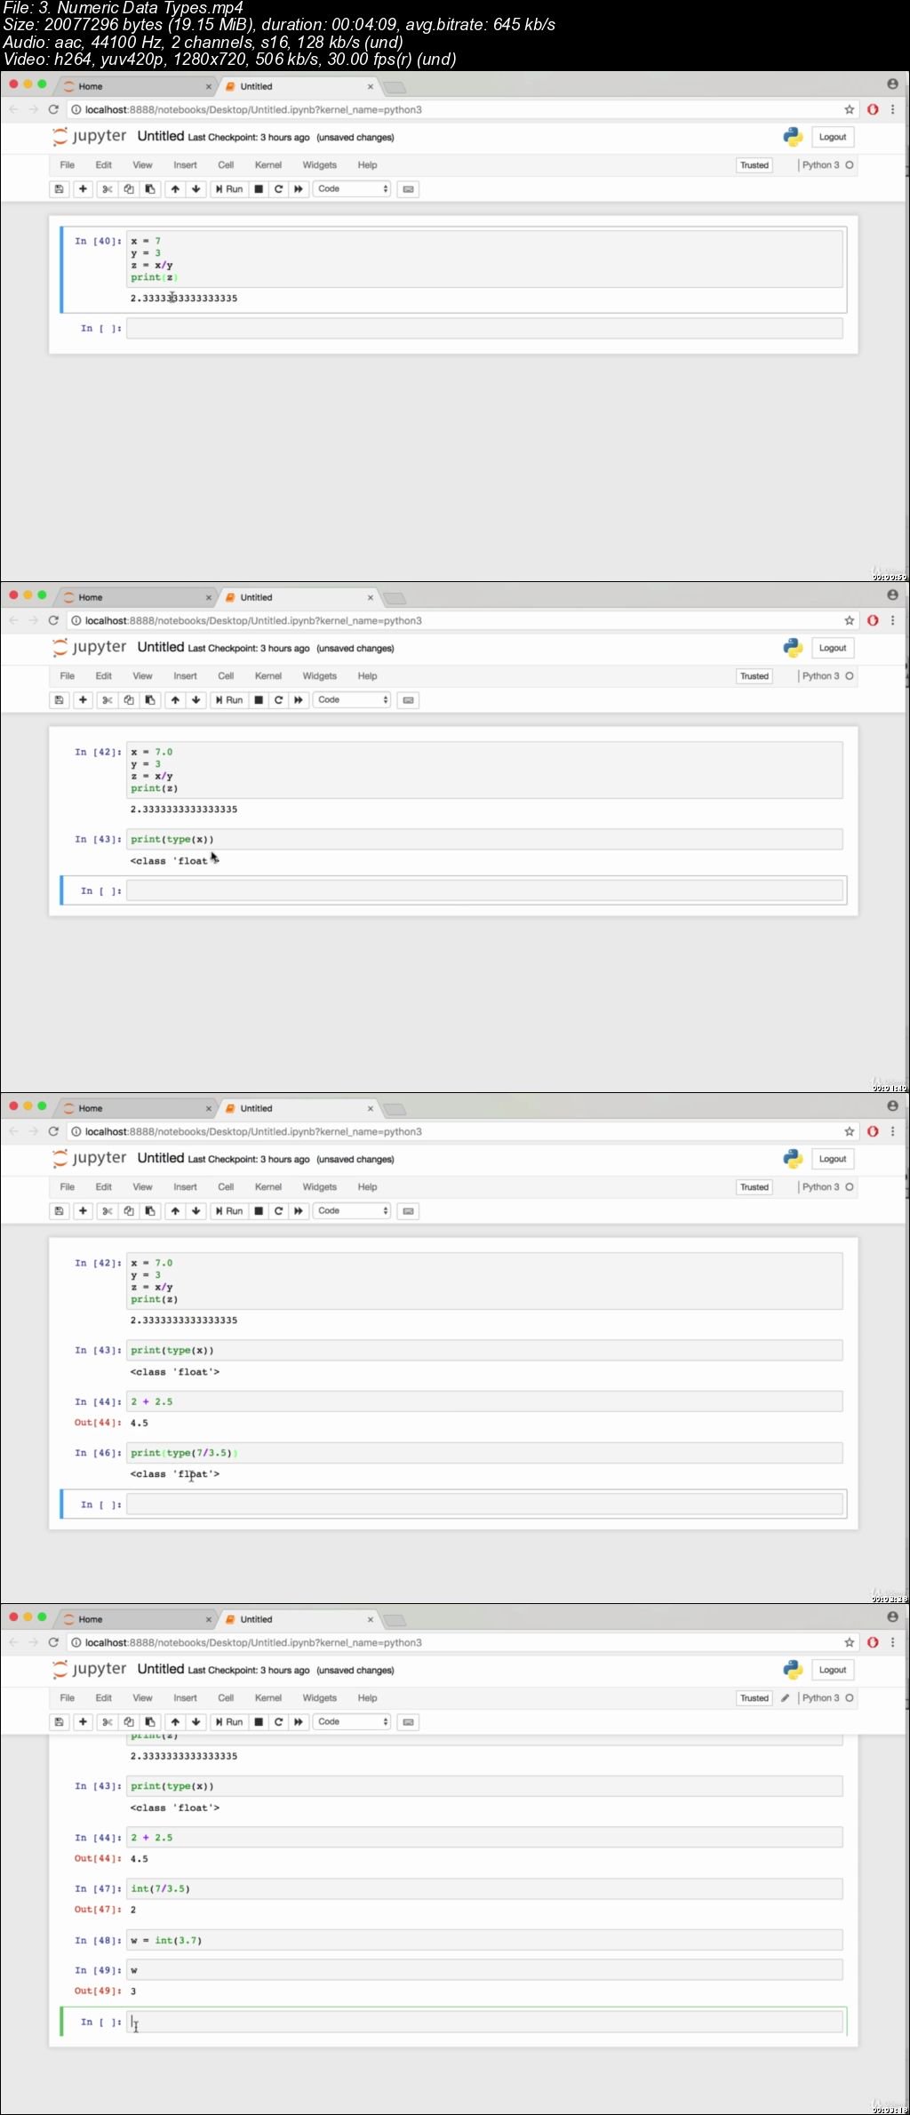
Task: Restart kernel icon in In [40] frame
Action: pos(278,188)
